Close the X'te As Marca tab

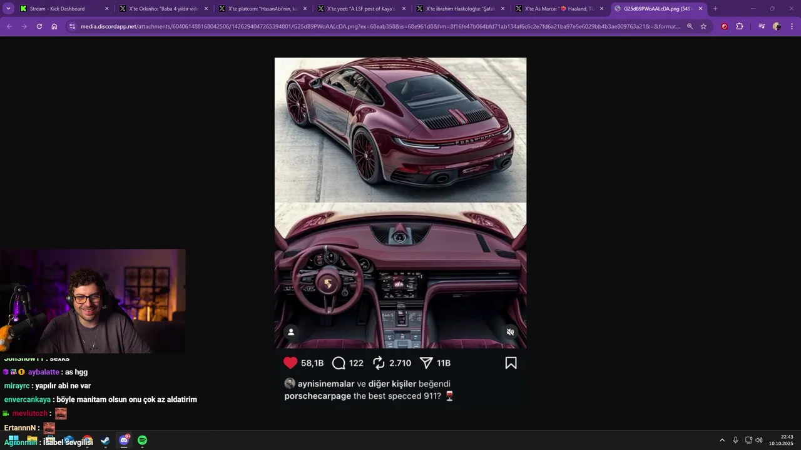coord(601,9)
